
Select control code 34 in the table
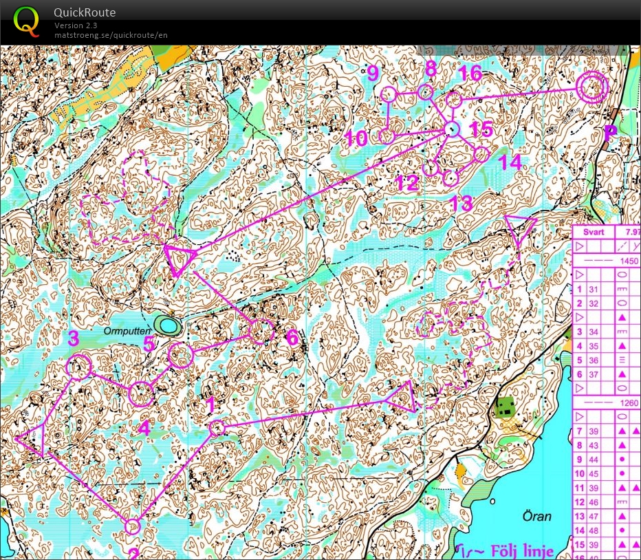593,332
